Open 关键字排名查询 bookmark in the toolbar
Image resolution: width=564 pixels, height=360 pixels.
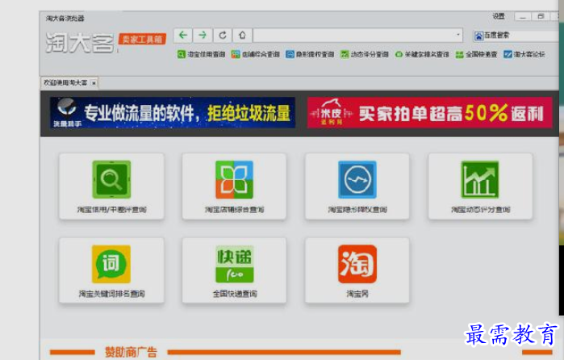coord(421,54)
